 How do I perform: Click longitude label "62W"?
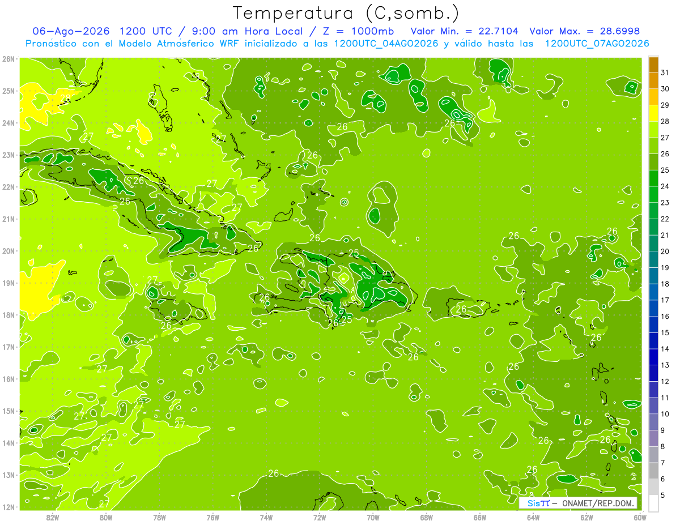tap(587, 517)
